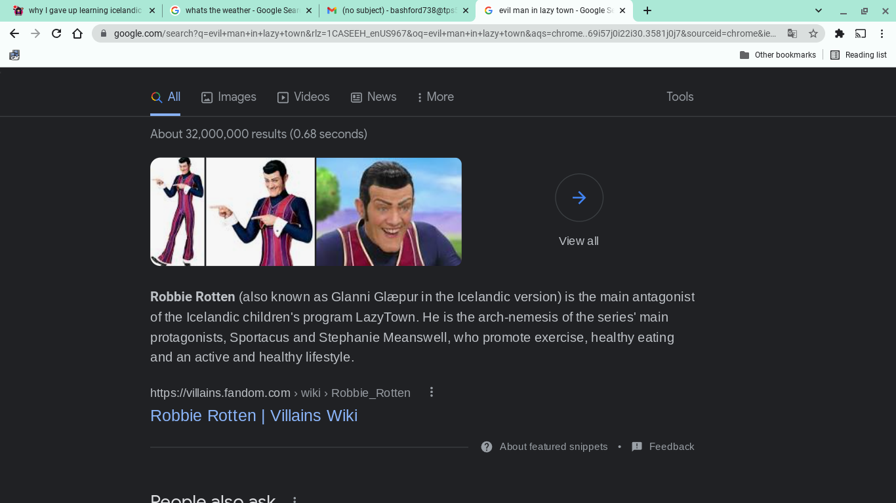Open the Tools search filter

click(680, 97)
